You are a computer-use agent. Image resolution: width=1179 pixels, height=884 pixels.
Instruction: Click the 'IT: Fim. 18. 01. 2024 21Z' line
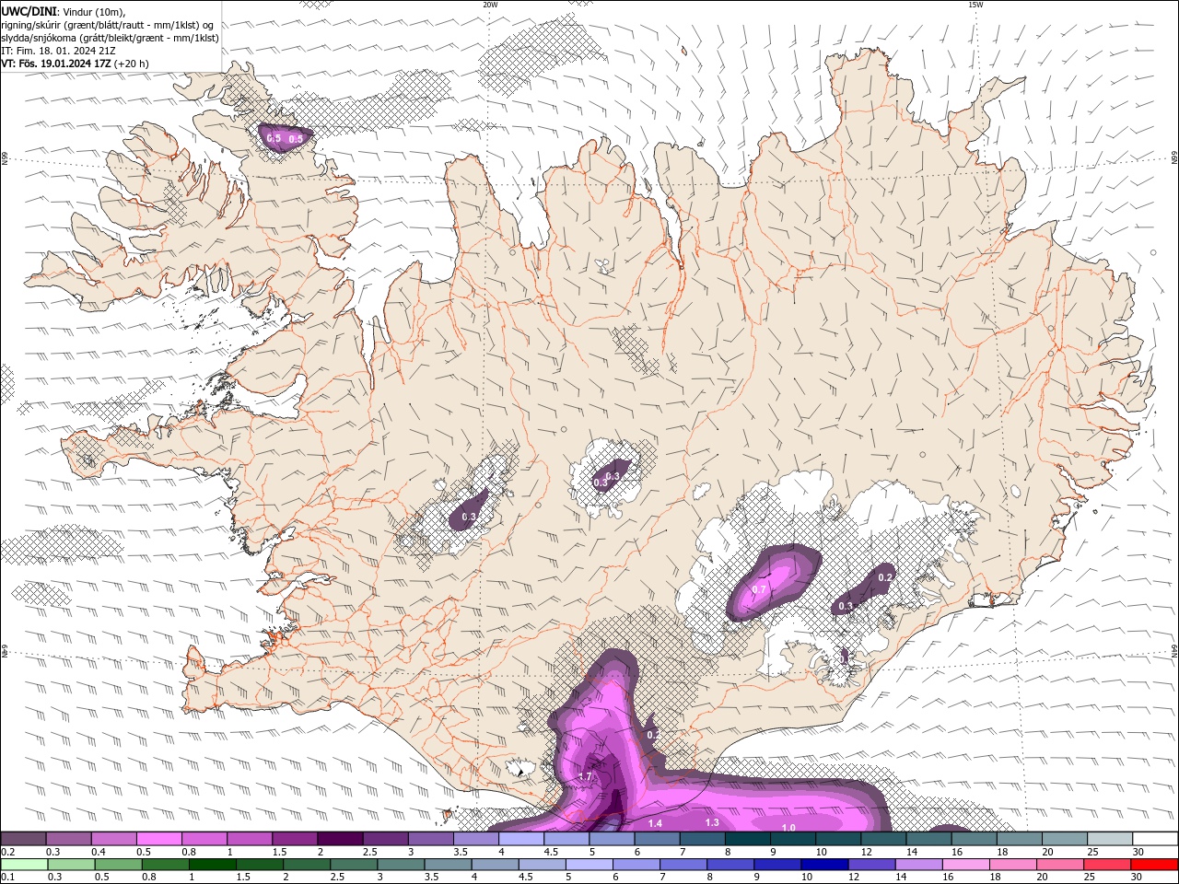click(56, 51)
